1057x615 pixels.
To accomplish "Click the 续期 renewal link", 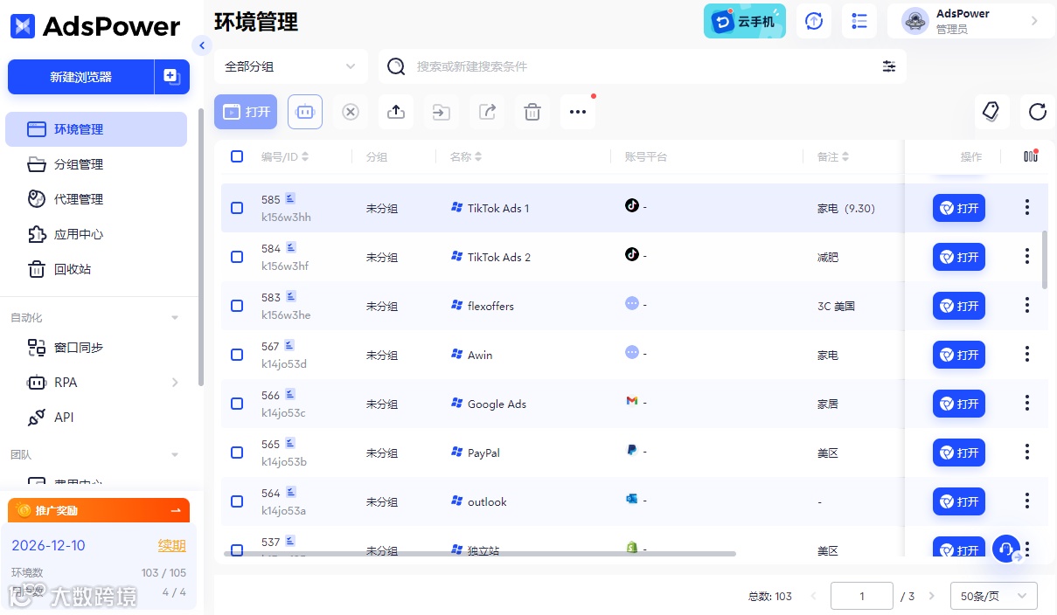I will coord(171,546).
